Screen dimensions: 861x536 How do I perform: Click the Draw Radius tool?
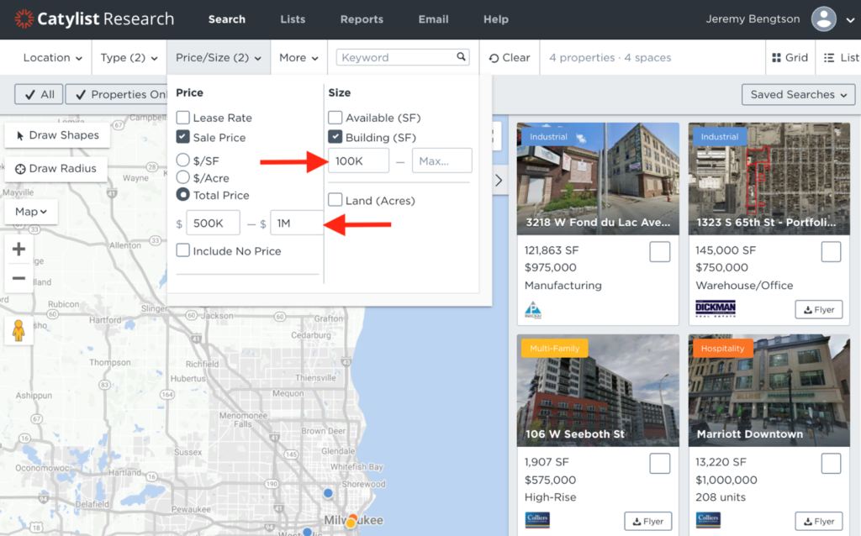tap(55, 168)
